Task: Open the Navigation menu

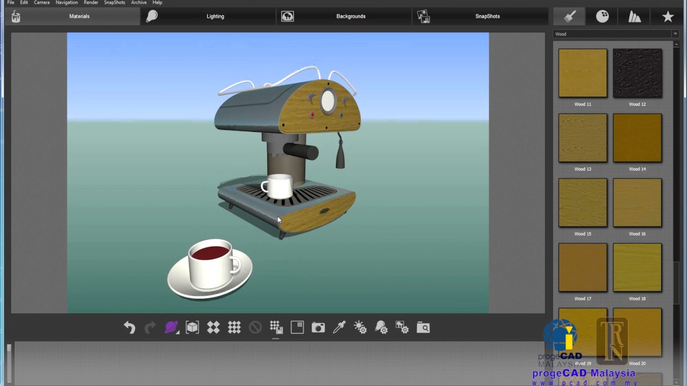Action: (x=67, y=3)
